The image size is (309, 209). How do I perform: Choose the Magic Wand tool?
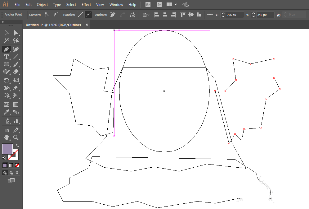[x=6, y=40]
